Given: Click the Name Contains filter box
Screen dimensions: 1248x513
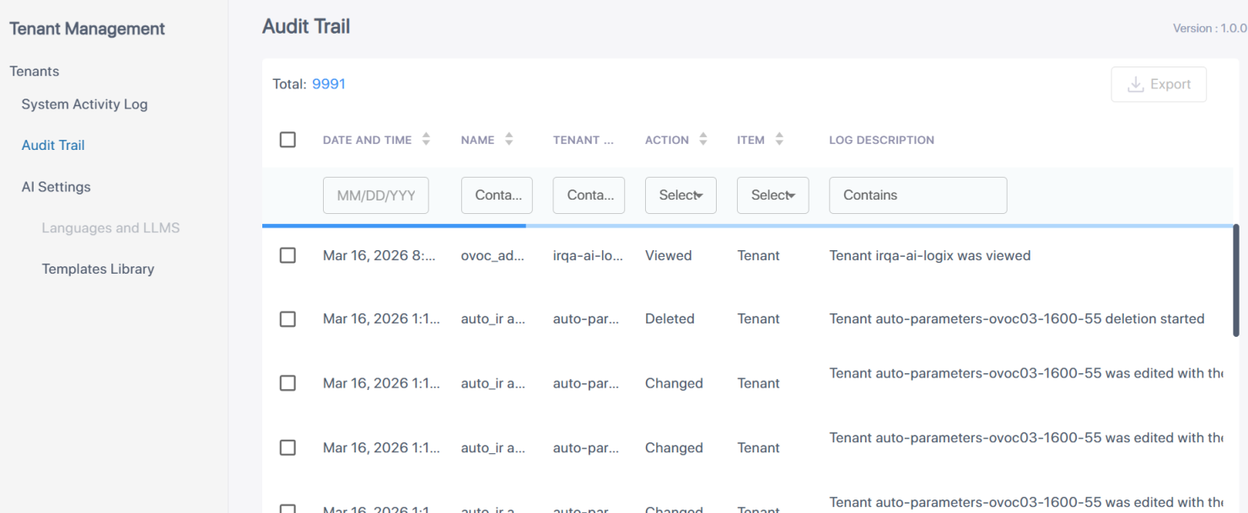Looking at the screenshot, I should (497, 195).
